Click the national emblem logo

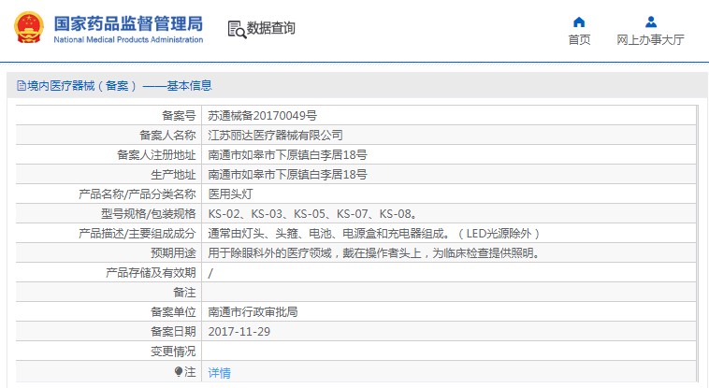coord(29,28)
